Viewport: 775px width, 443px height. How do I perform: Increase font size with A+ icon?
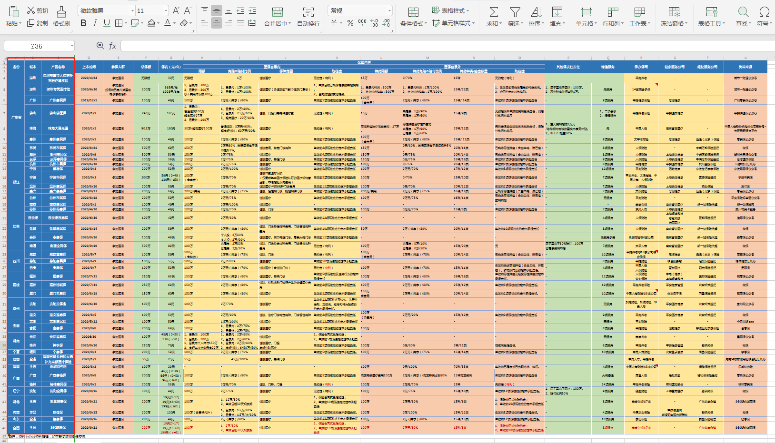(176, 10)
